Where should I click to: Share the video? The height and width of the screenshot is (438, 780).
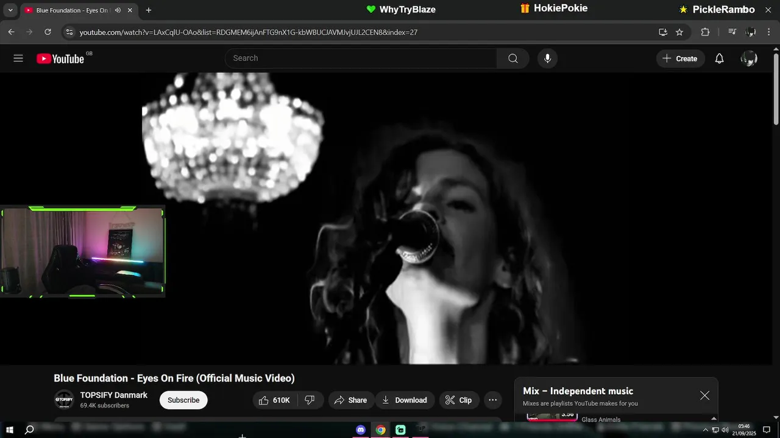[350, 400]
